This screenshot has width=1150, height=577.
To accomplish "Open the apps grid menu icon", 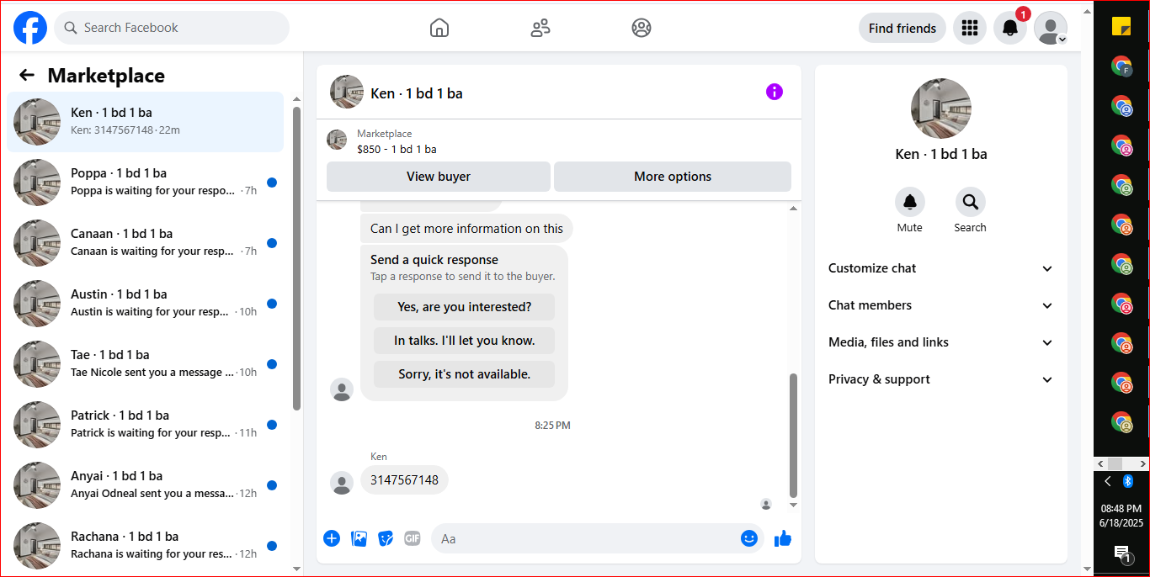I will point(970,28).
